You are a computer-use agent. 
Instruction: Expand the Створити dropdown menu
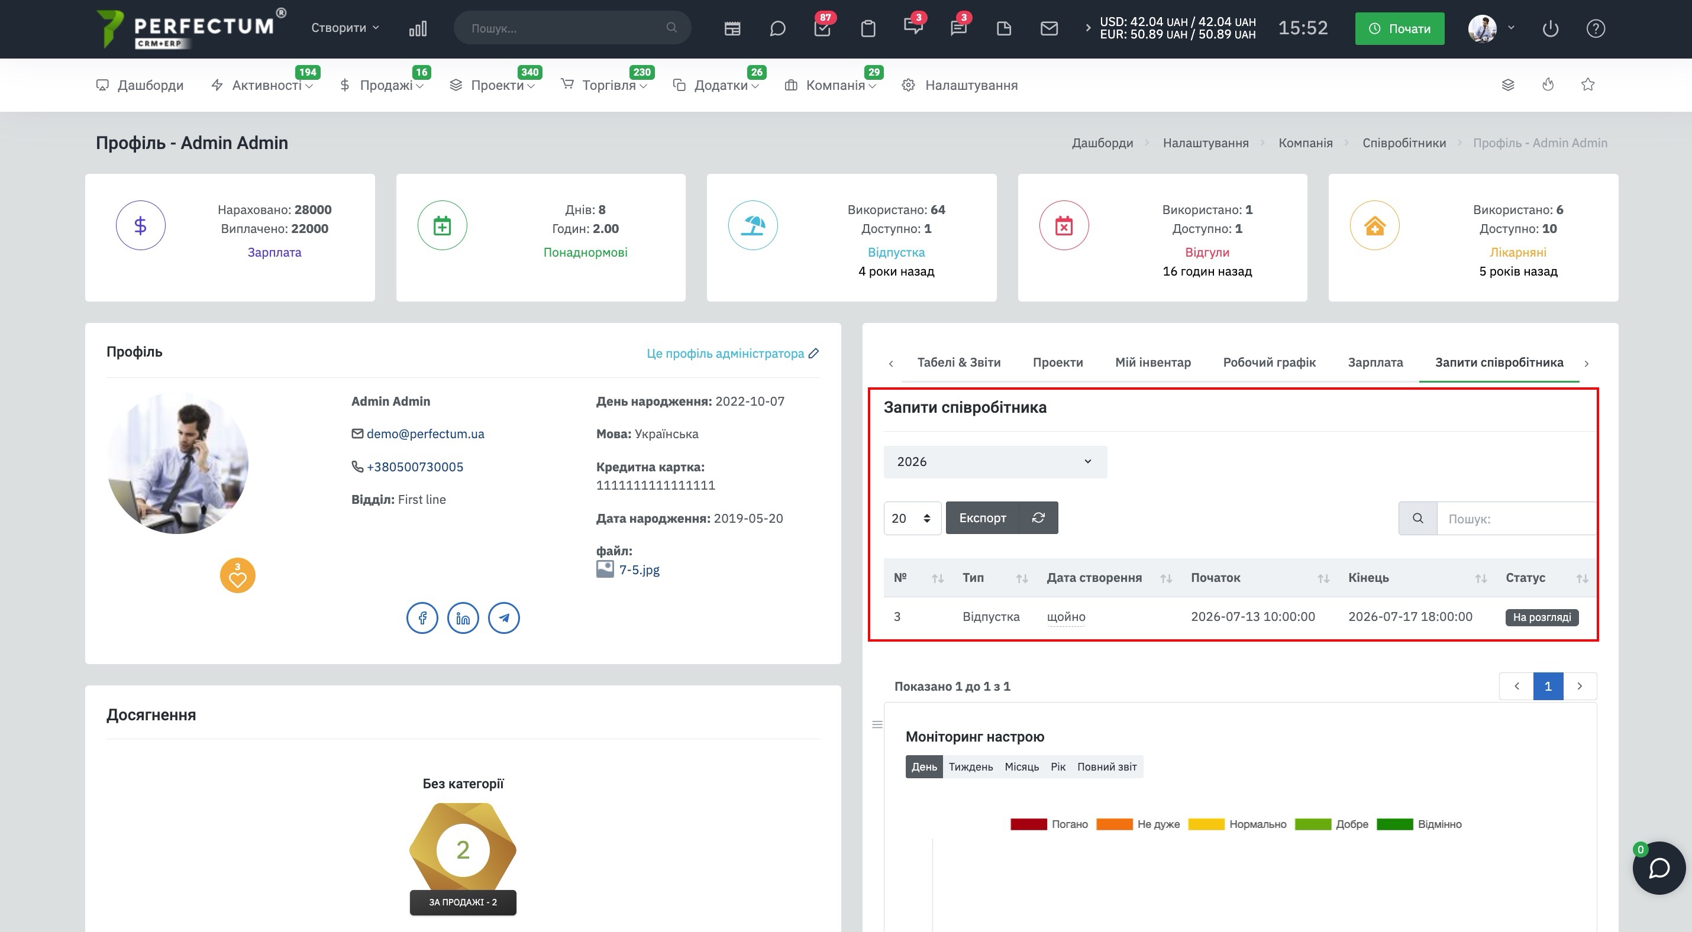[345, 28]
